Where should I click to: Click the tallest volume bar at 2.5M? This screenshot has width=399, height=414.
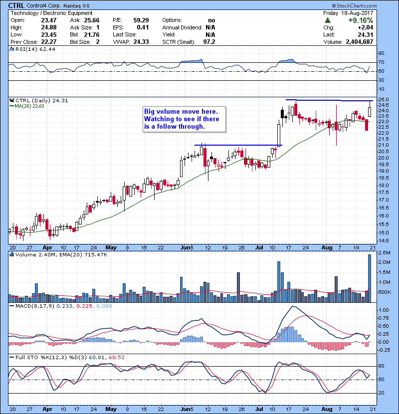(370, 278)
